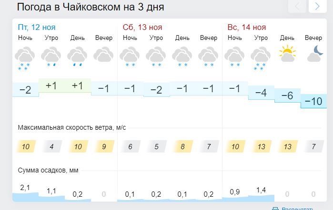Click the wind speed 13 badge for Sunday Утро
The width and height of the screenshot is (333, 210).
point(262,146)
